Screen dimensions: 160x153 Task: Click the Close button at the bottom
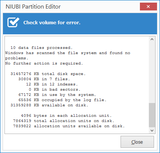tap(137, 142)
